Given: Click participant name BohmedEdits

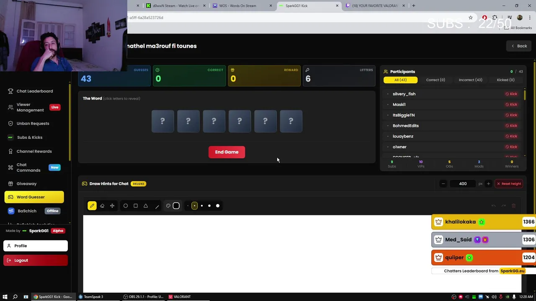Looking at the screenshot, I should pyautogui.click(x=406, y=125).
